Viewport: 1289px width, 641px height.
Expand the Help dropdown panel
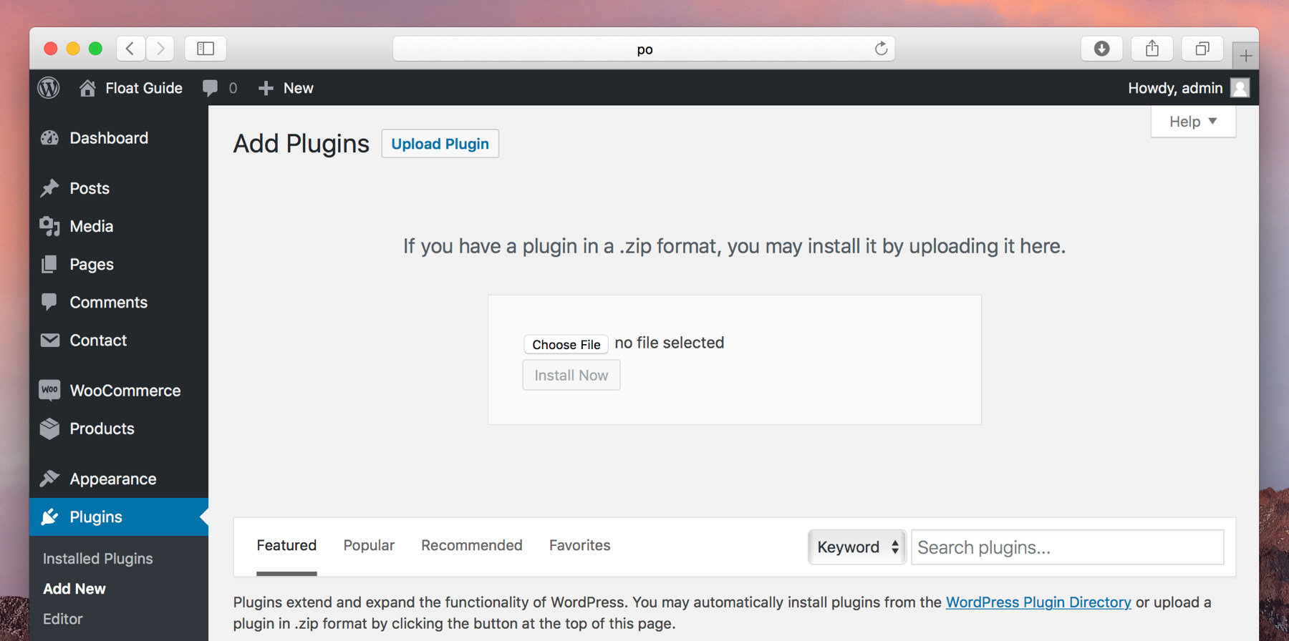pos(1193,122)
